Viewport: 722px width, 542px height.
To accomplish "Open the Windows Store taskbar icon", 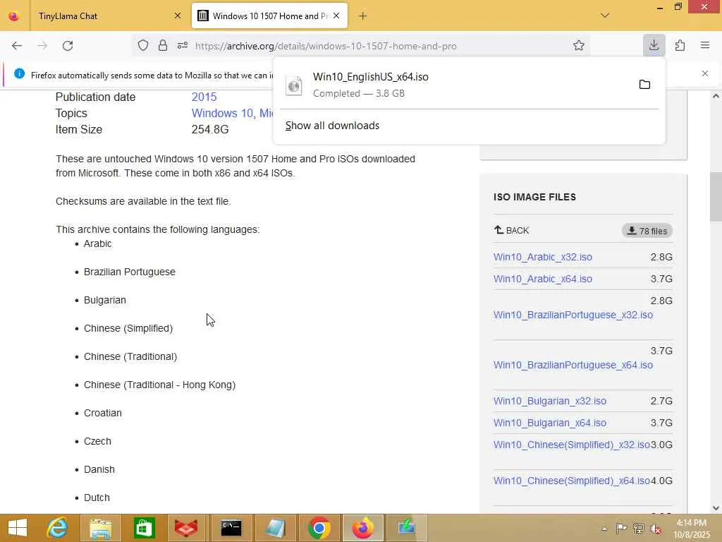I will (144, 528).
